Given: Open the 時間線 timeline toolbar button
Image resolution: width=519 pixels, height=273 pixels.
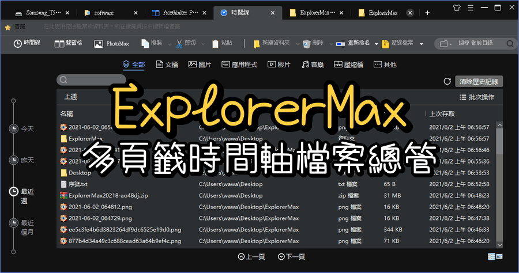Looking at the screenshot, I should (27, 43).
